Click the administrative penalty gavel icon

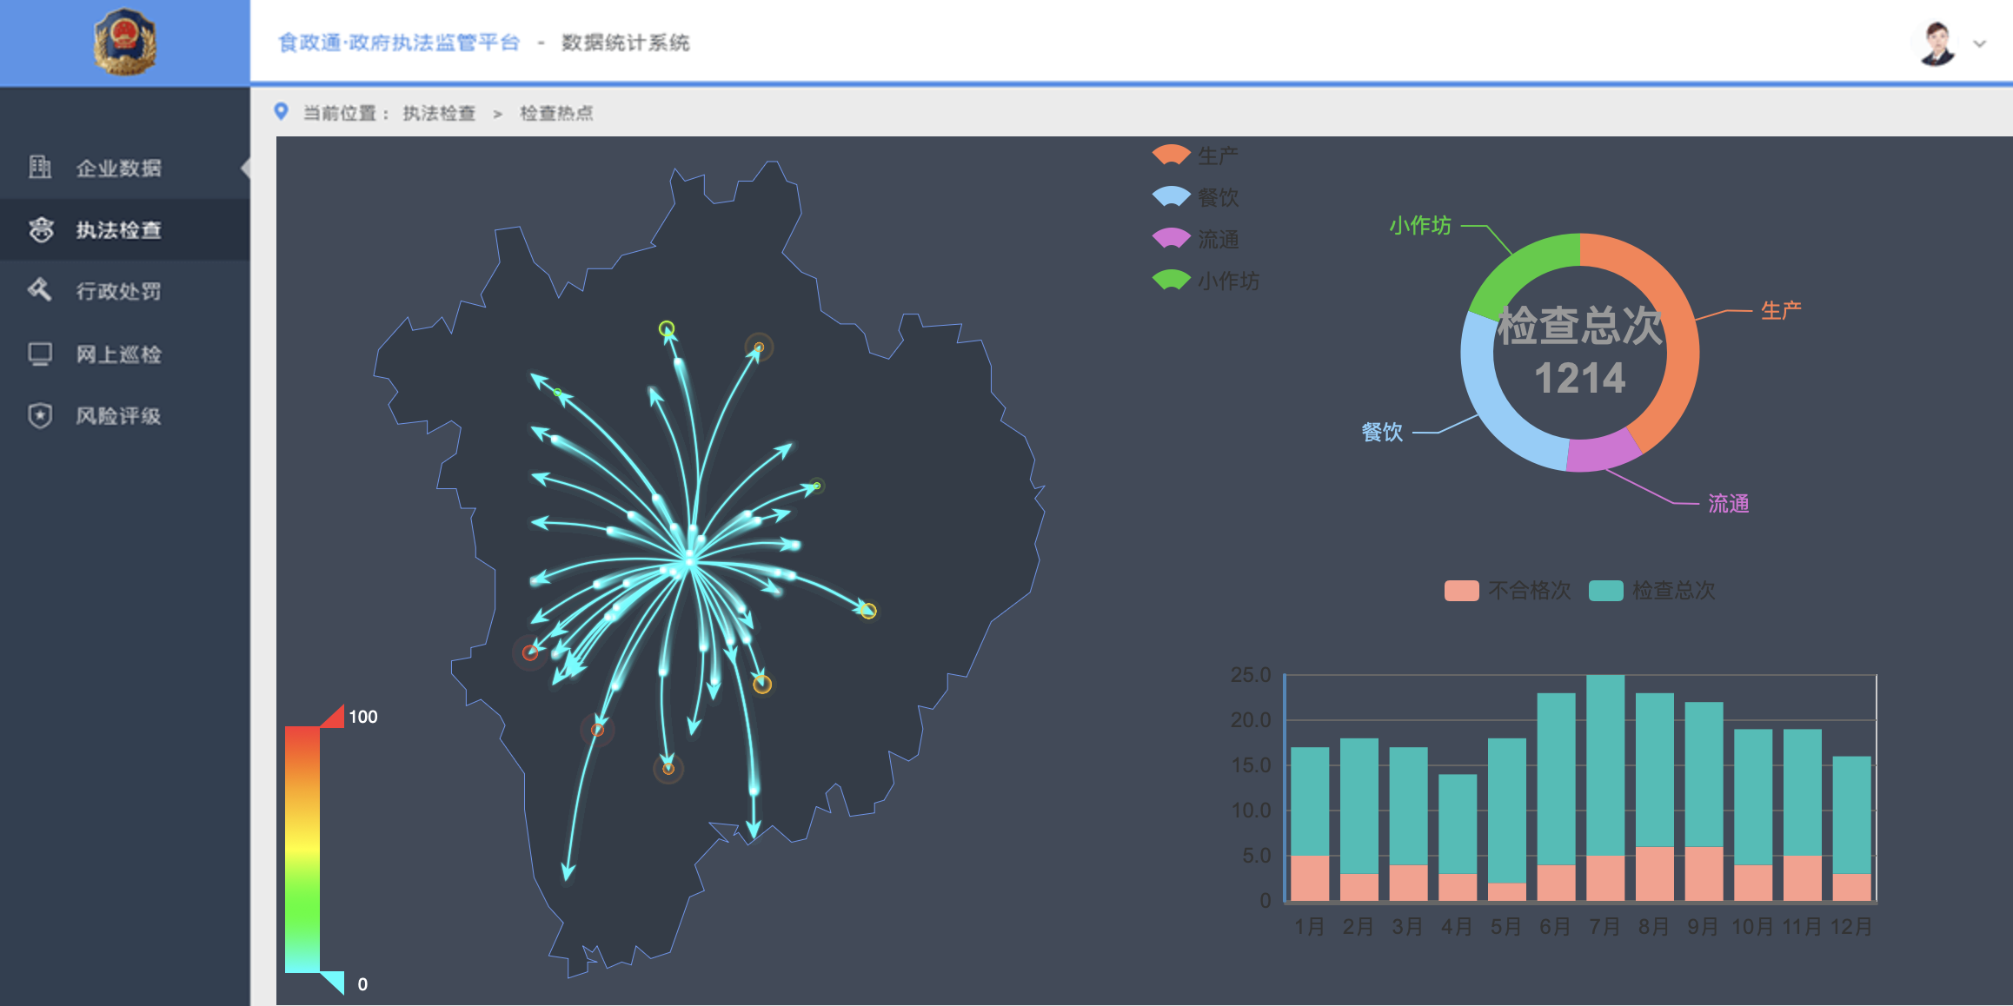[40, 290]
